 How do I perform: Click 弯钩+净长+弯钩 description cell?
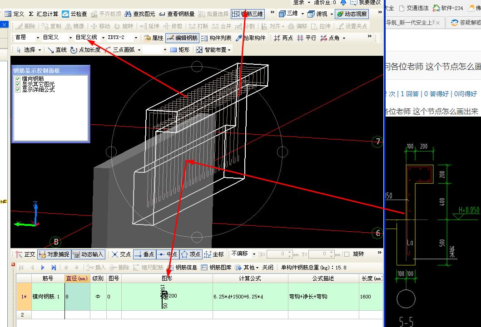coord(323,297)
